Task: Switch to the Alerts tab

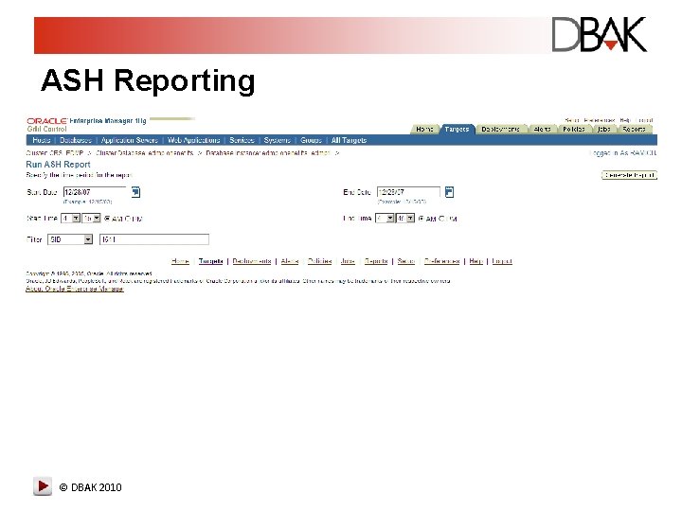Action: click(543, 129)
